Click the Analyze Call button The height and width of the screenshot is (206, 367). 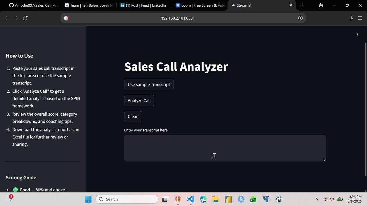point(139,100)
